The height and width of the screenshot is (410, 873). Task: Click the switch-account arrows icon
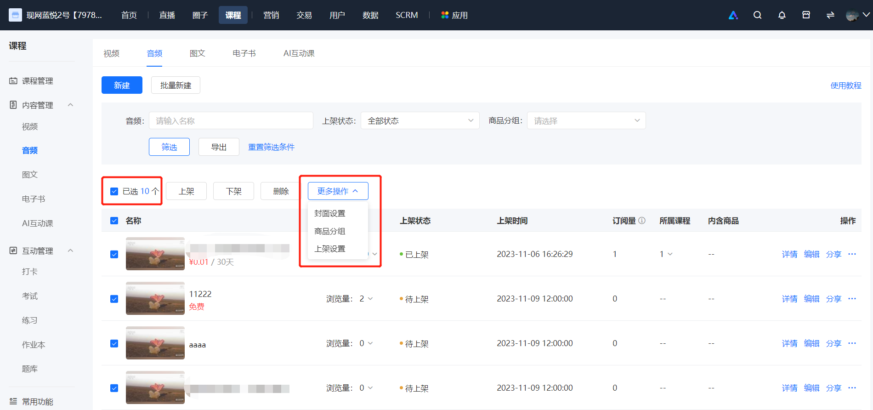830,15
